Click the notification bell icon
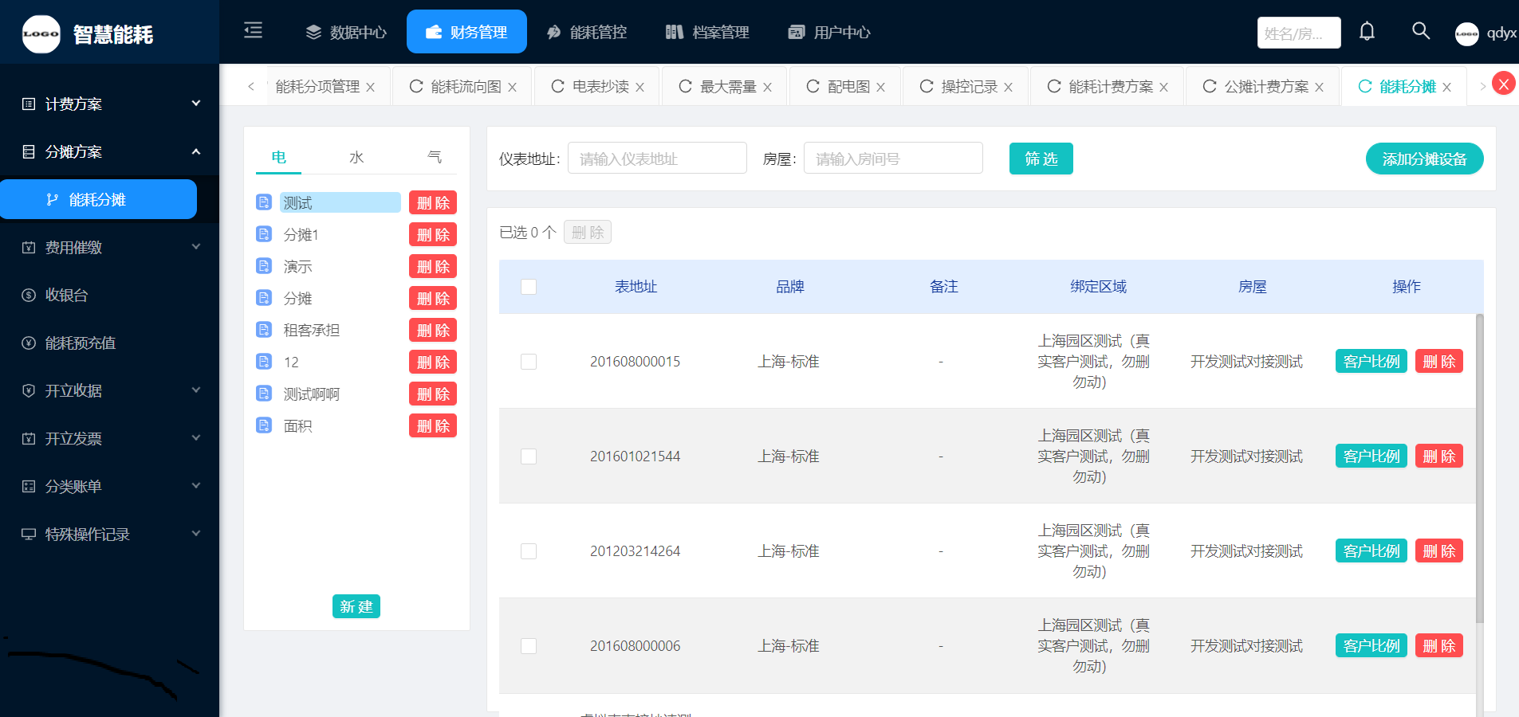 (1367, 32)
